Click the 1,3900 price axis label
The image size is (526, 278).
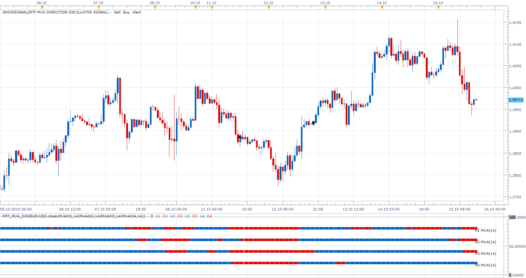[x=515, y=131]
